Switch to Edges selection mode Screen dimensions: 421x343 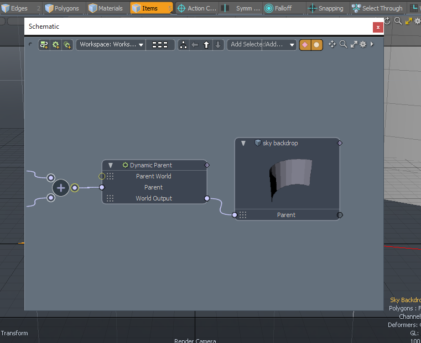click(x=20, y=8)
